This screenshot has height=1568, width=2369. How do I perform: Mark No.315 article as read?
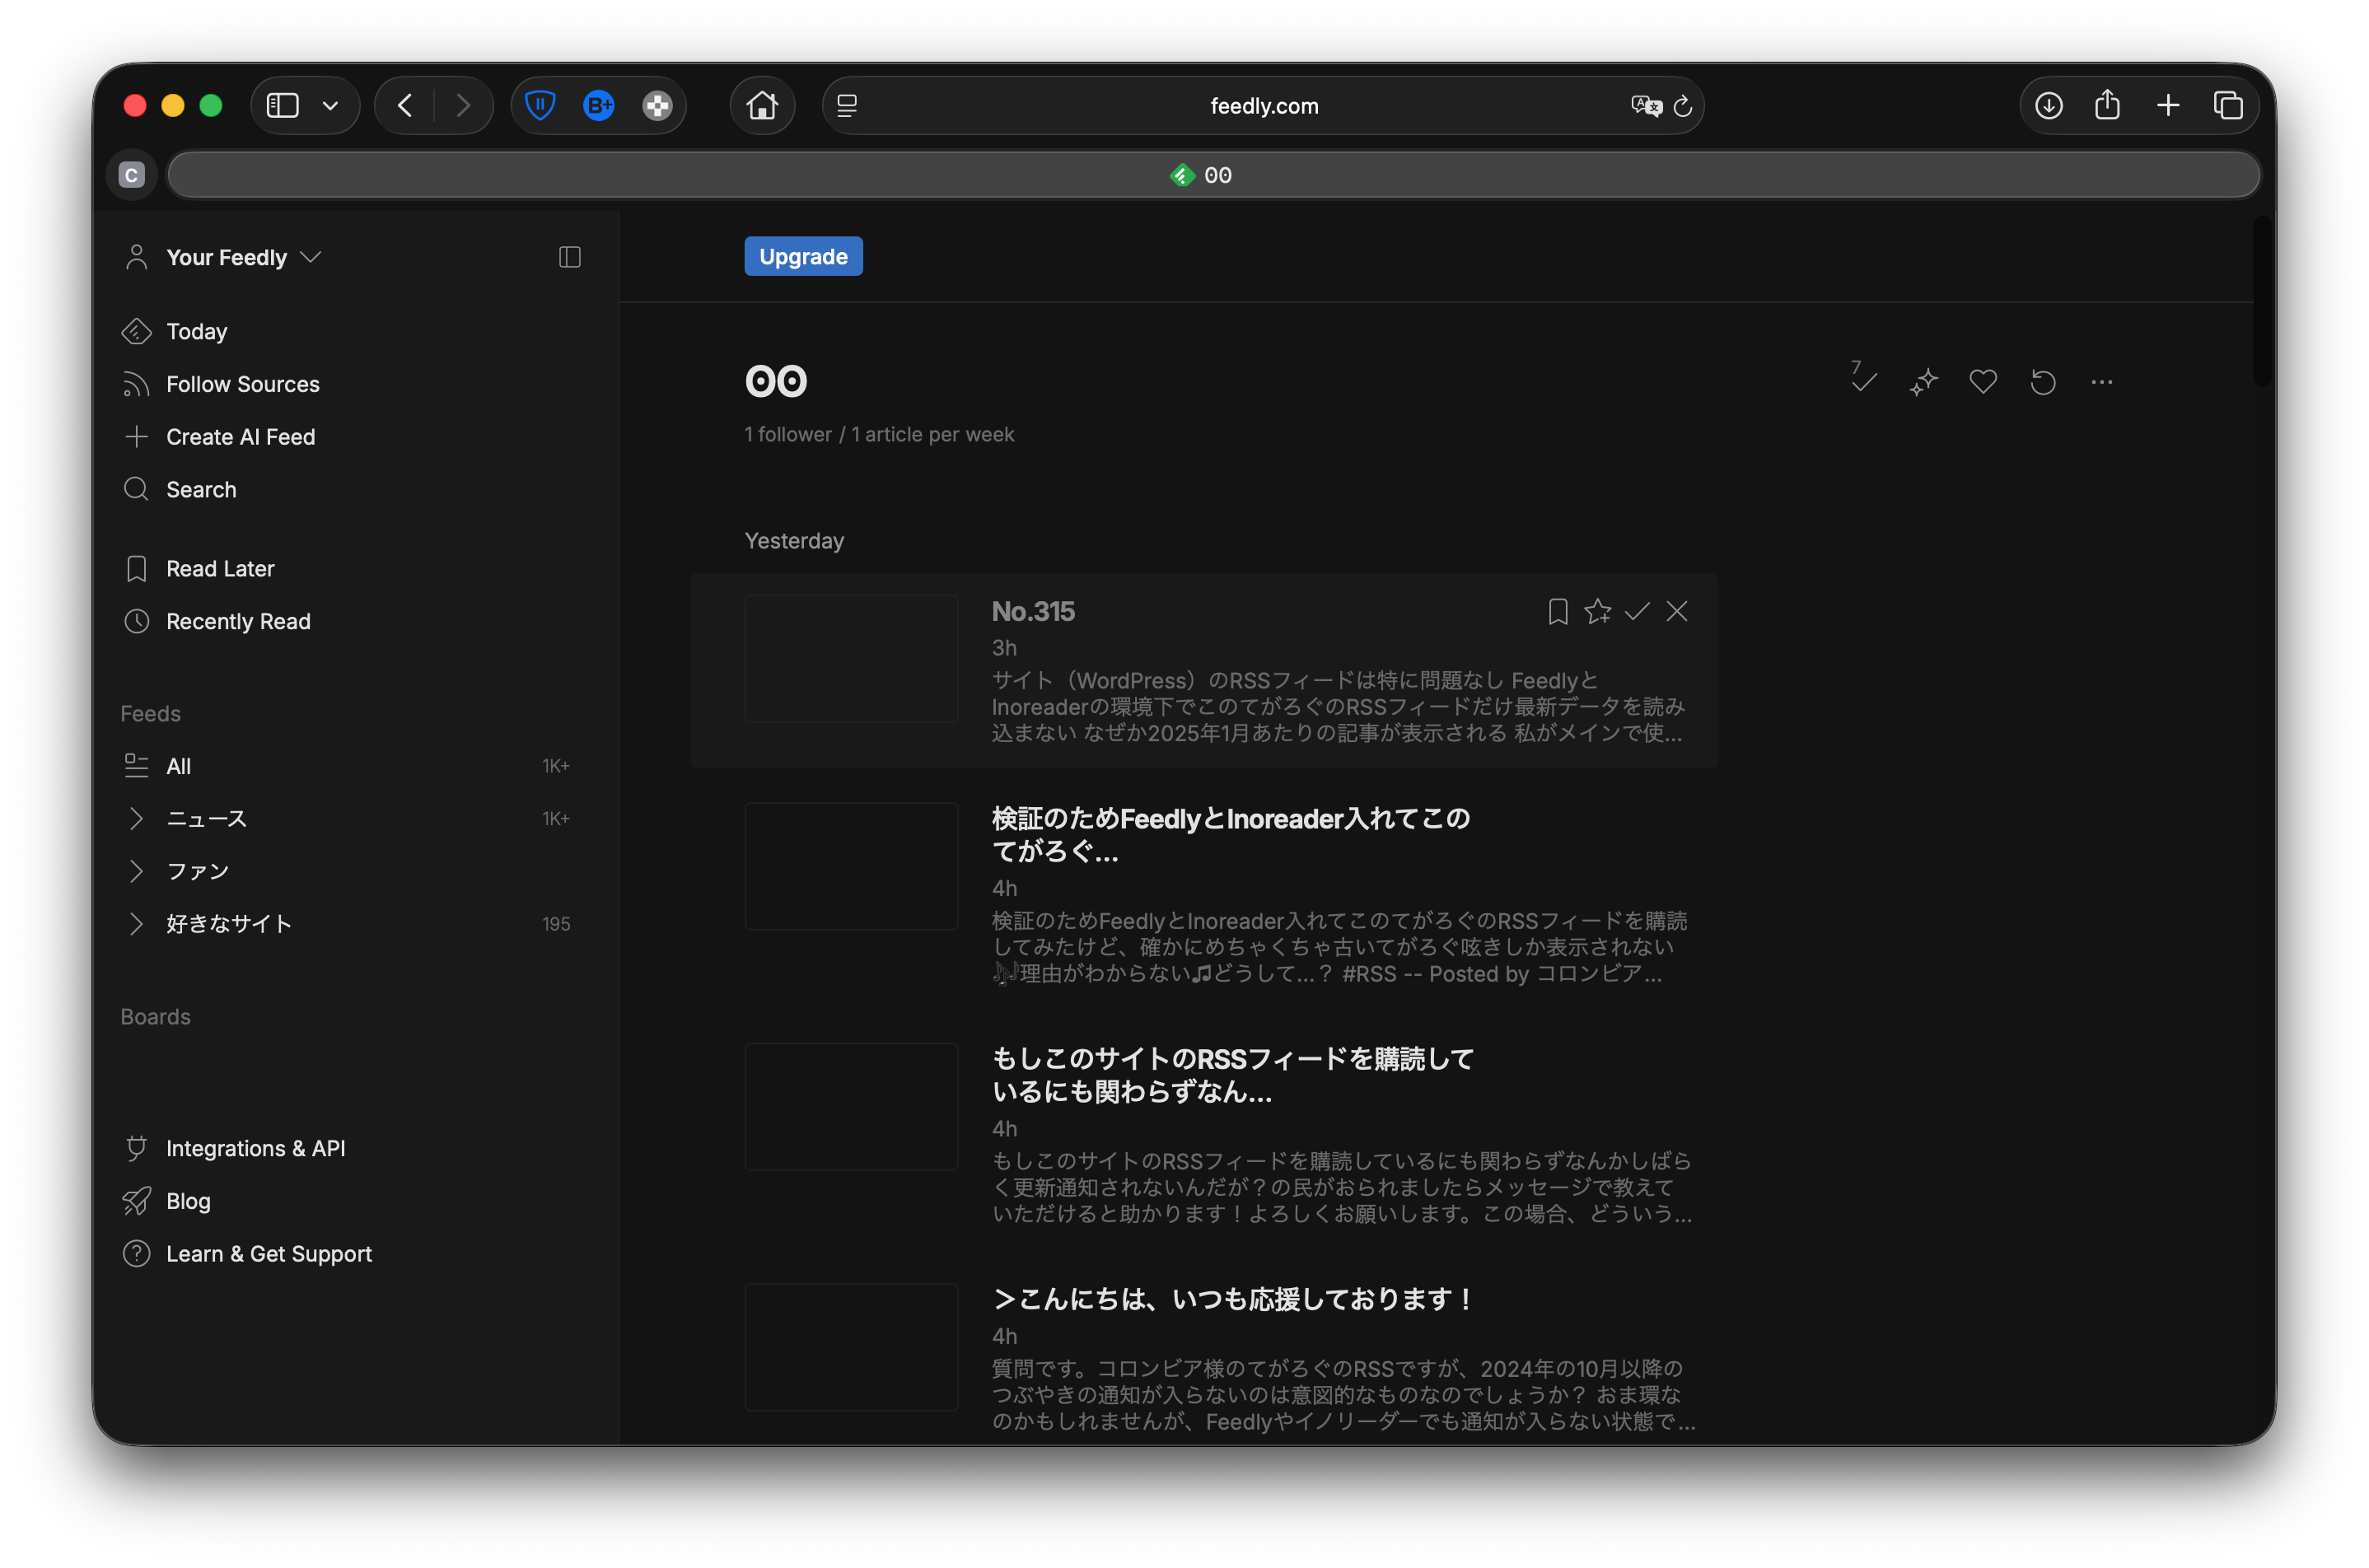point(1637,611)
